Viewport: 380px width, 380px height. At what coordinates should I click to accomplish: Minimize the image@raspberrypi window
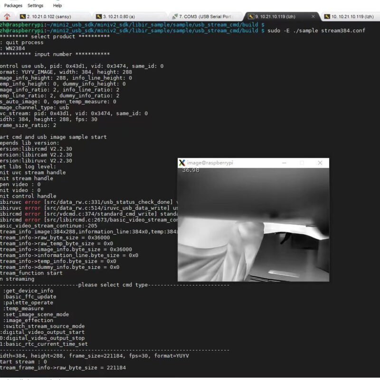[284, 163]
